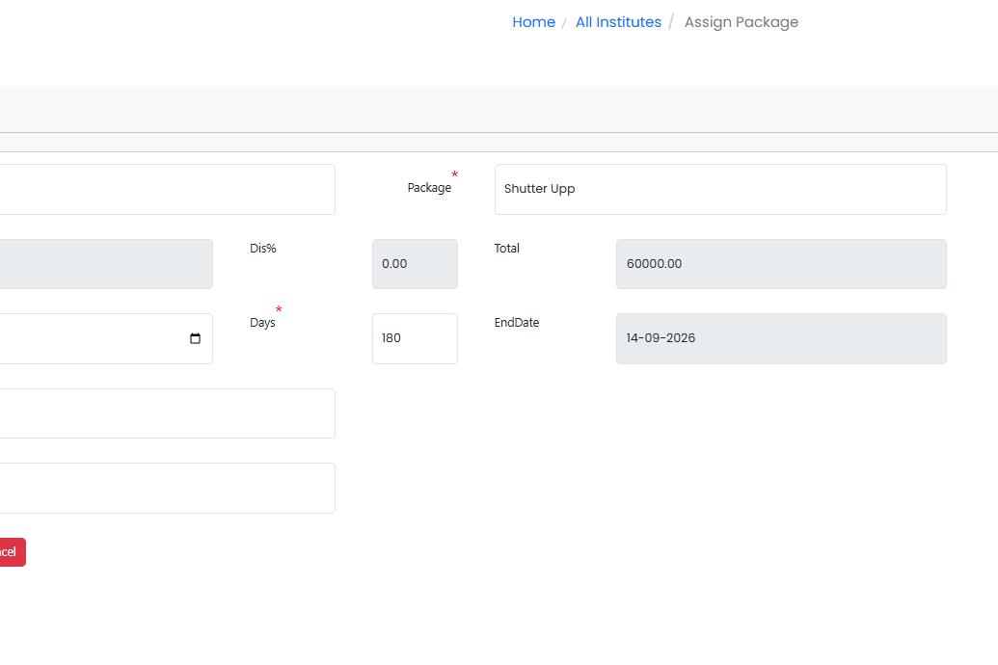Click the Dis% field showing 0.00
The width and height of the screenshot is (998, 665).
[x=415, y=264]
